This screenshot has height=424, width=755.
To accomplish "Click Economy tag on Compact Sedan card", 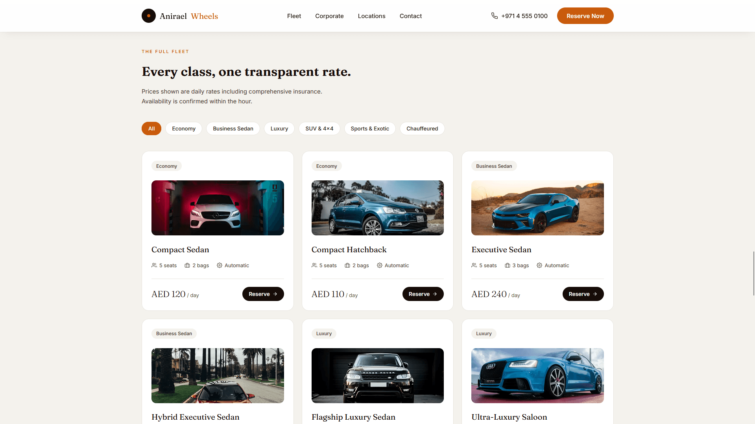I will (x=166, y=166).
